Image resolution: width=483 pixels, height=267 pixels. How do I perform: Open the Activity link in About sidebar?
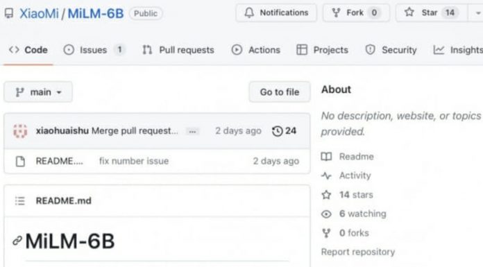coord(346,175)
